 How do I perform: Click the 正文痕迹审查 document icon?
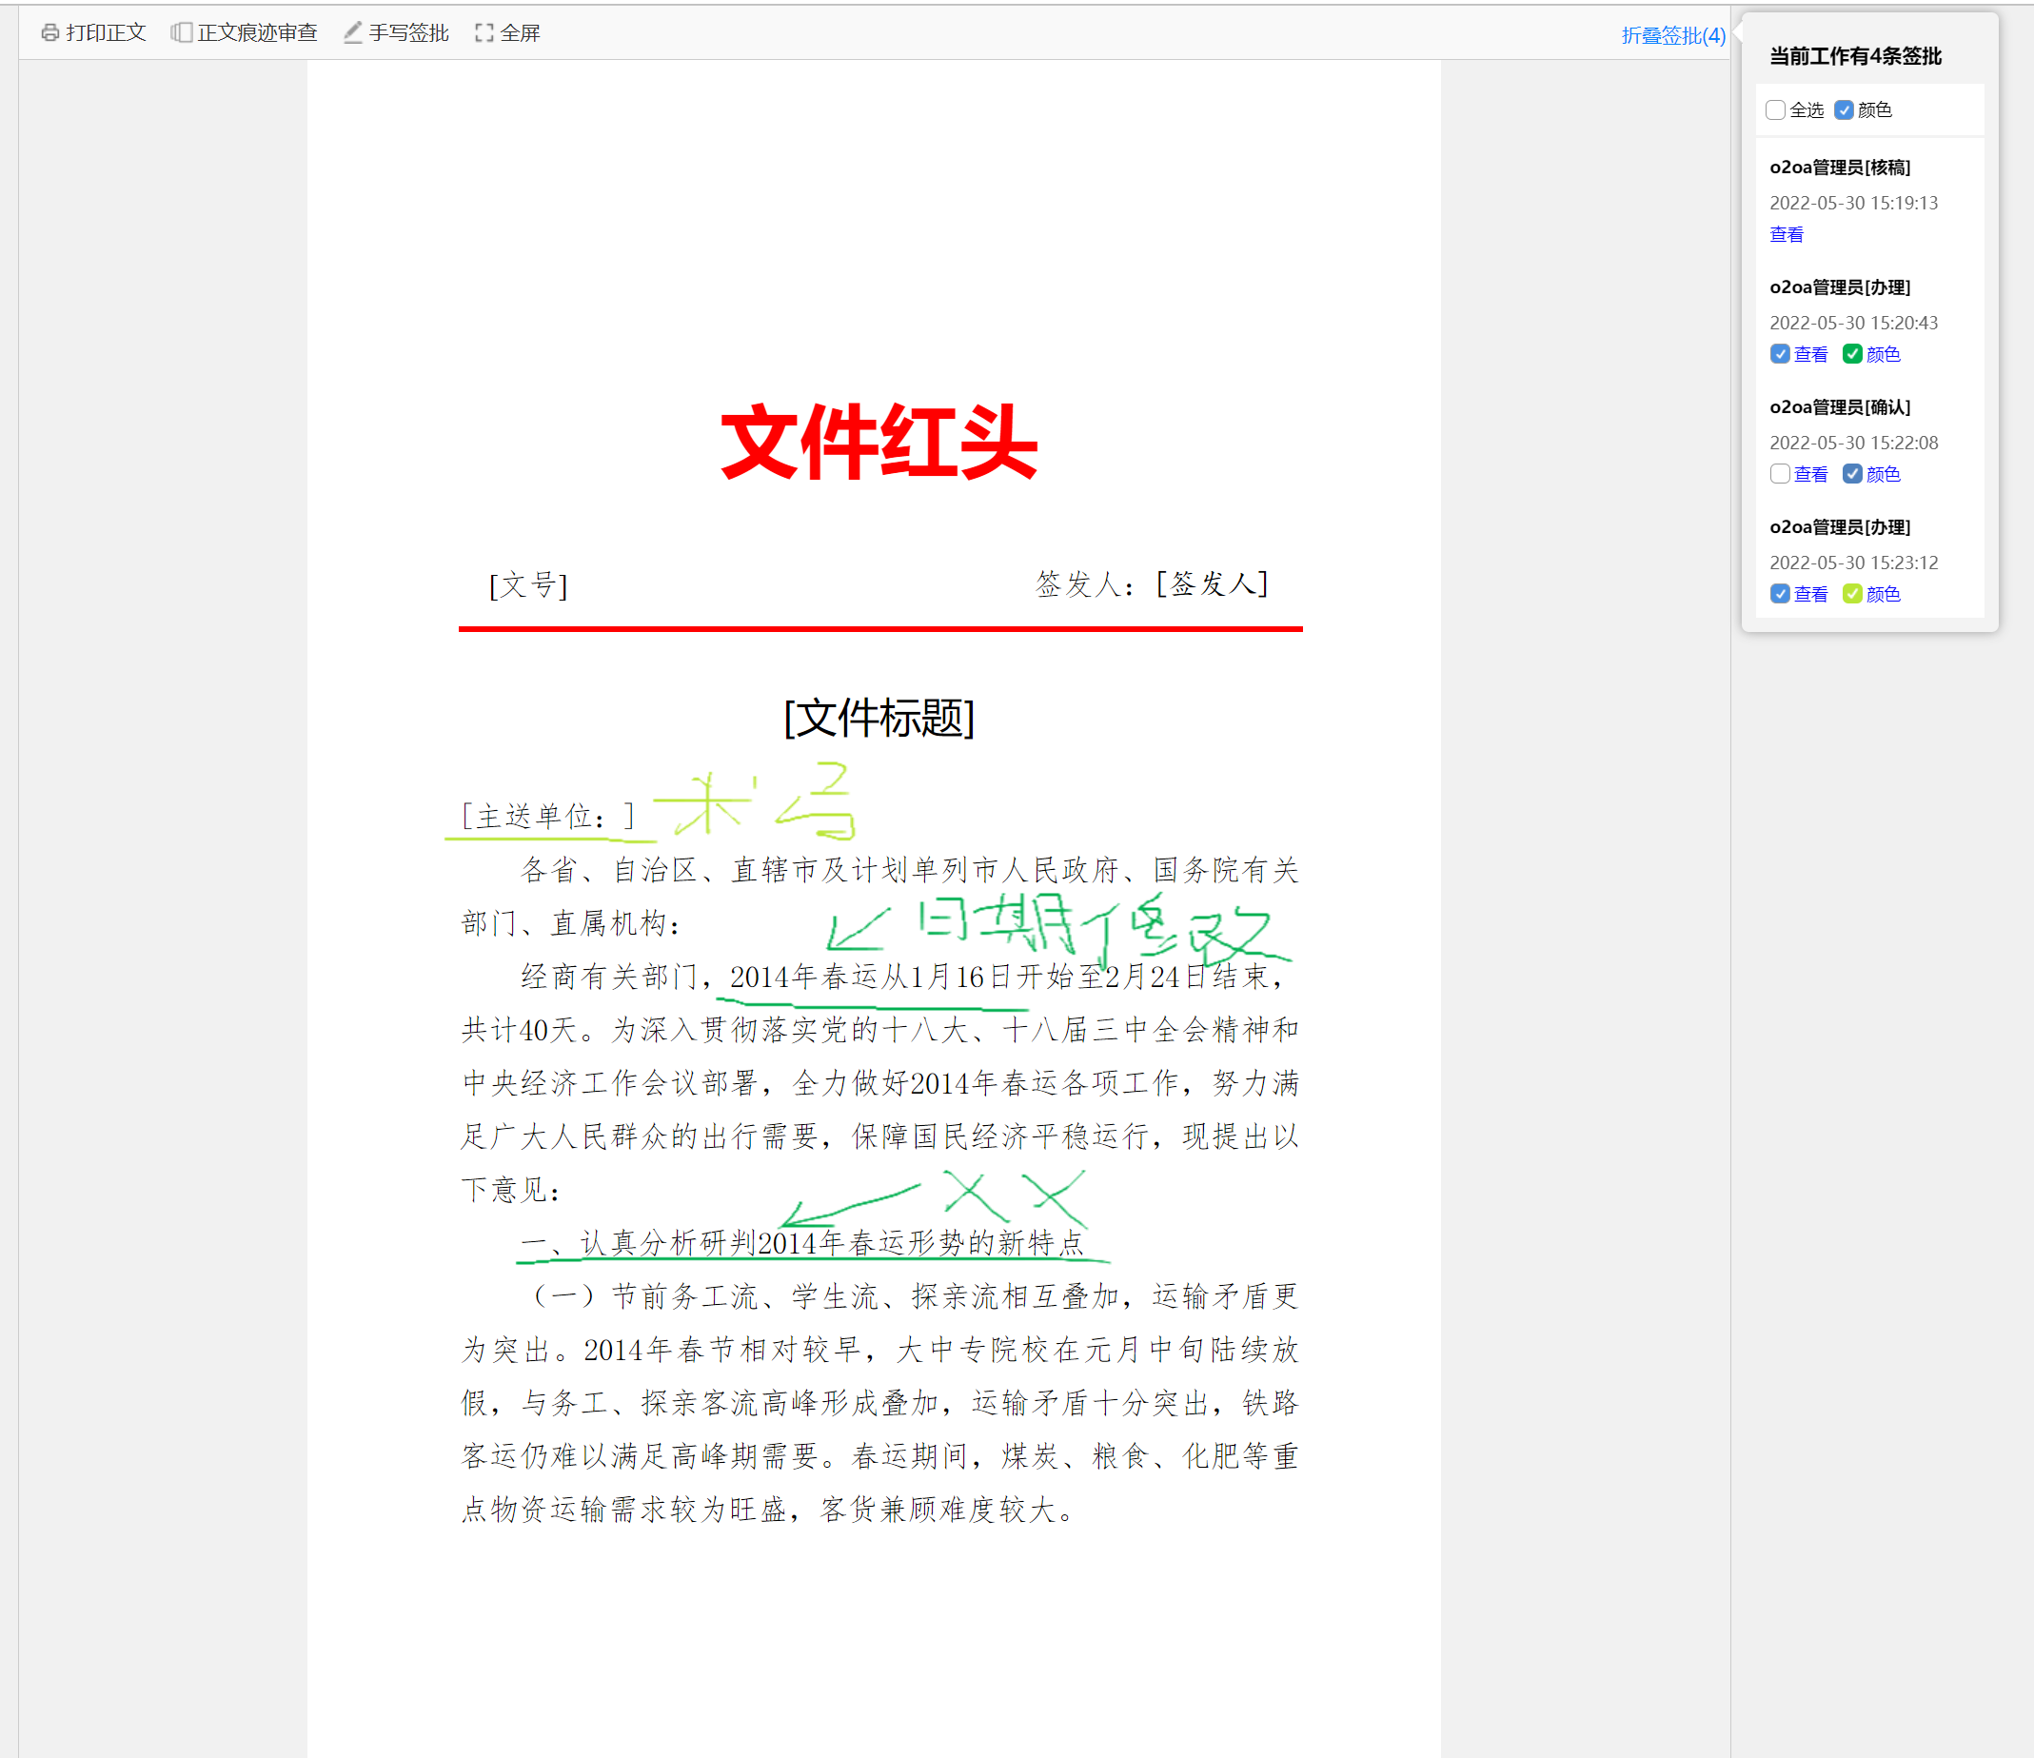[x=181, y=32]
